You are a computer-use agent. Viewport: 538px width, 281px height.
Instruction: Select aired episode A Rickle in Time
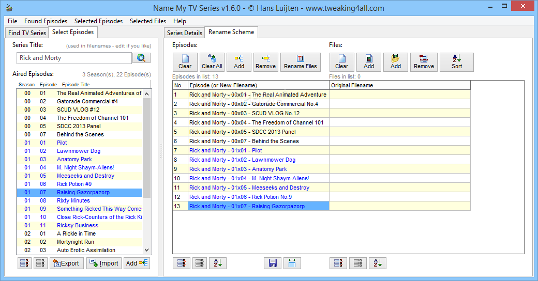coord(80,233)
